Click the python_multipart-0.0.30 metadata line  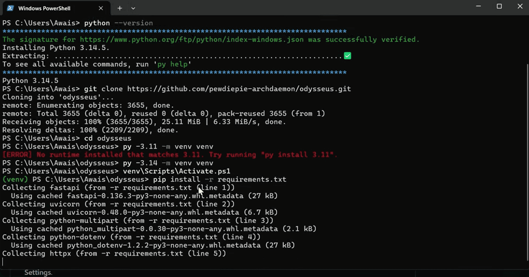point(164,229)
